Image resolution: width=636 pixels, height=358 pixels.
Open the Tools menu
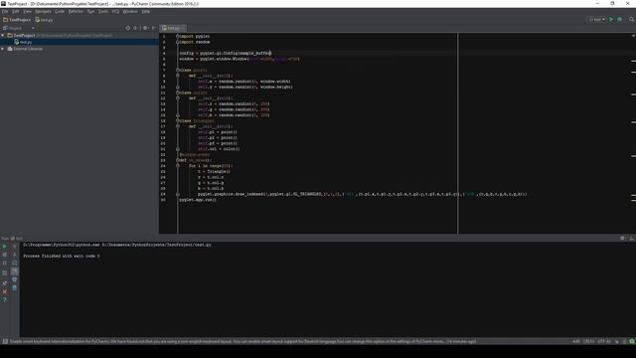(x=103, y=11)
